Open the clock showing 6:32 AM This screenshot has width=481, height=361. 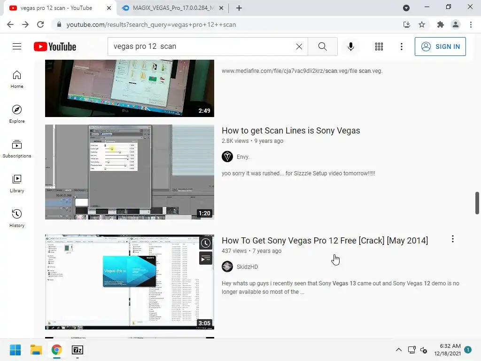[x=447, y=350]
